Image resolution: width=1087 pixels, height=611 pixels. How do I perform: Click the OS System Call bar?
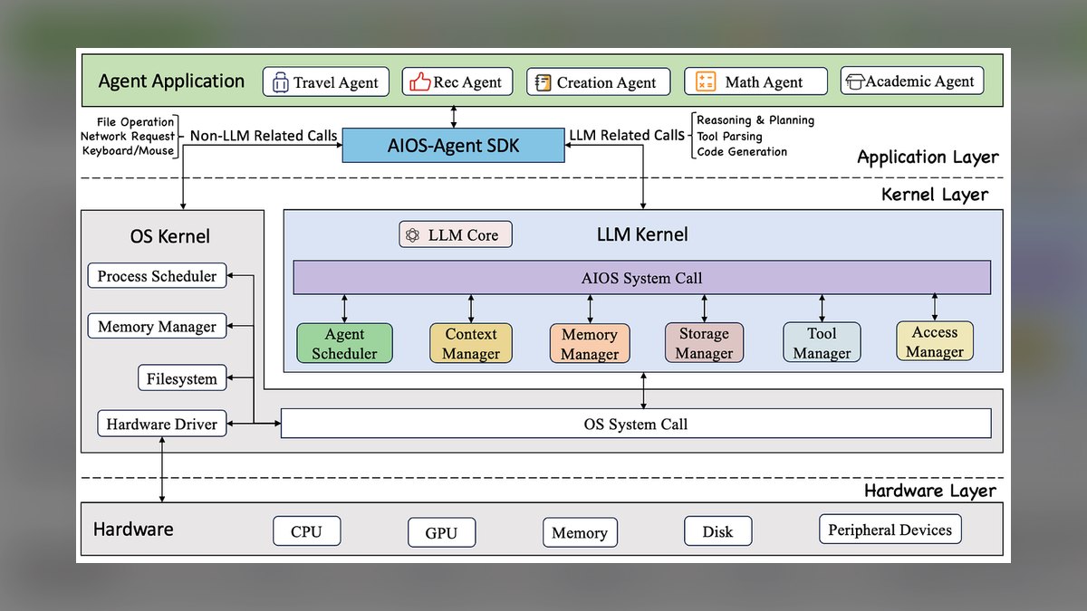(x=636, y=423)
